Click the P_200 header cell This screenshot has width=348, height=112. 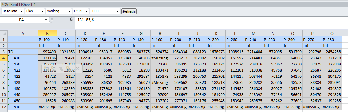click(179, 39)
